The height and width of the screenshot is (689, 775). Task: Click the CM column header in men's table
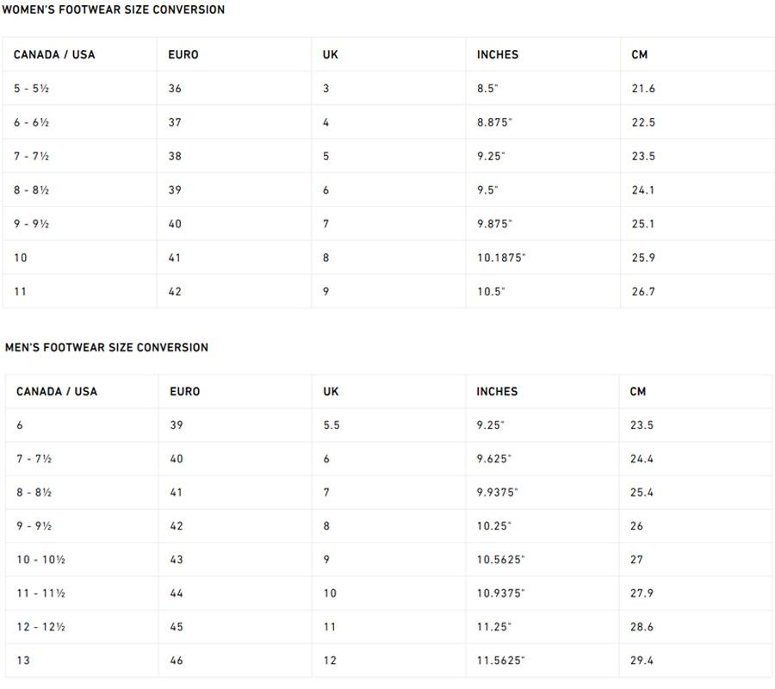pyautogui.click(x=638, y=391)
